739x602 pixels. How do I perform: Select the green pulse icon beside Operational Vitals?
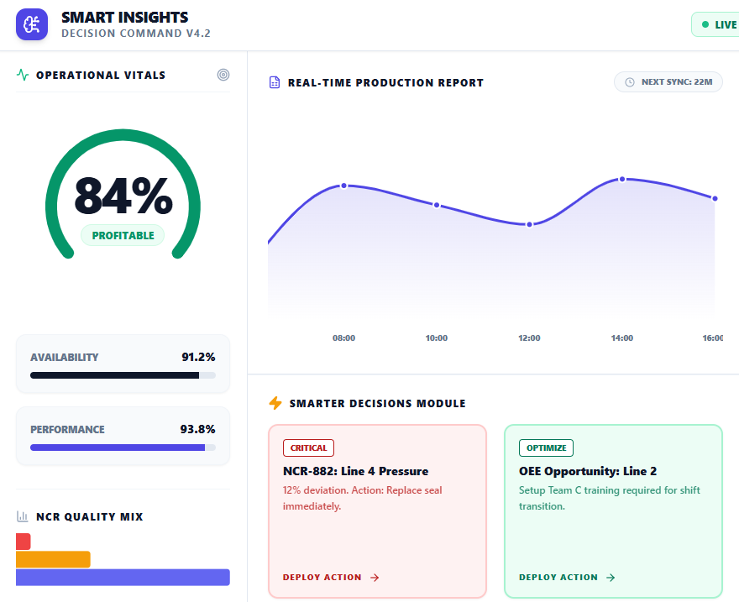click(x=22, y=75)
